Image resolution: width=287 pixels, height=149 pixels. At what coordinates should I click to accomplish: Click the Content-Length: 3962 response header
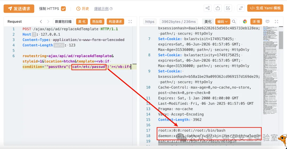coord(180,120)
